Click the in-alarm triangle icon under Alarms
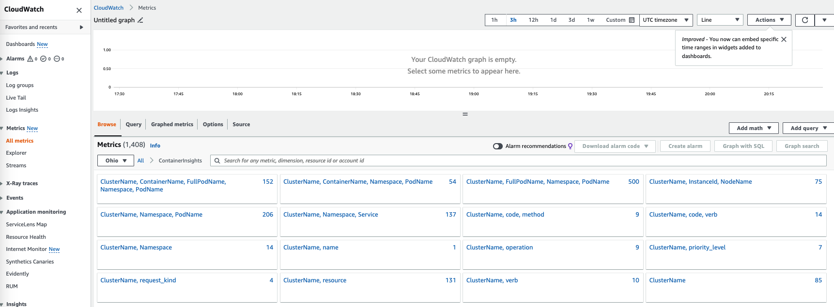The height and width of the screenshot is (307, 834). coord(30,58)
